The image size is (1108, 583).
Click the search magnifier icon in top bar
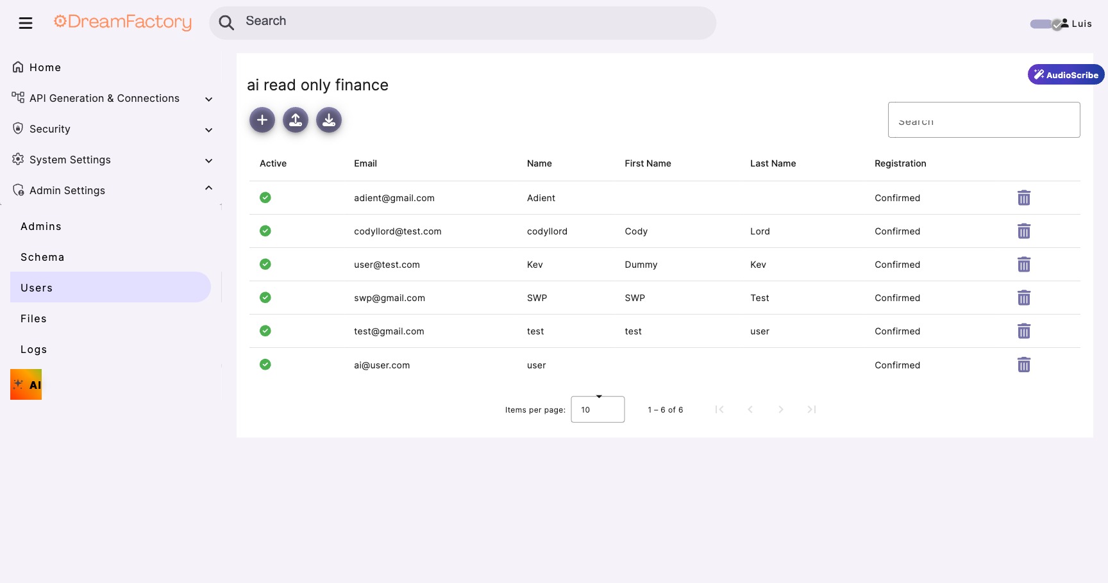click(226, 22)
